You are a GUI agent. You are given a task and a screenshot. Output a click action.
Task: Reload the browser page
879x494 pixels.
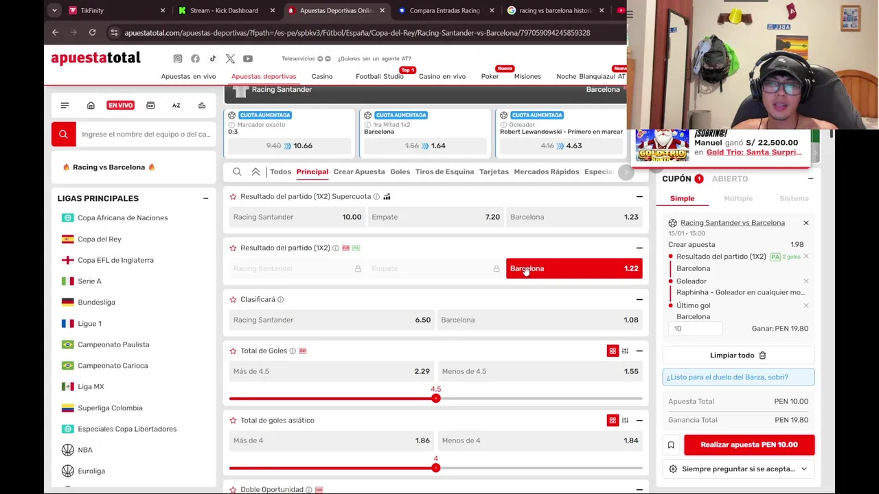(x=92, y=32)
